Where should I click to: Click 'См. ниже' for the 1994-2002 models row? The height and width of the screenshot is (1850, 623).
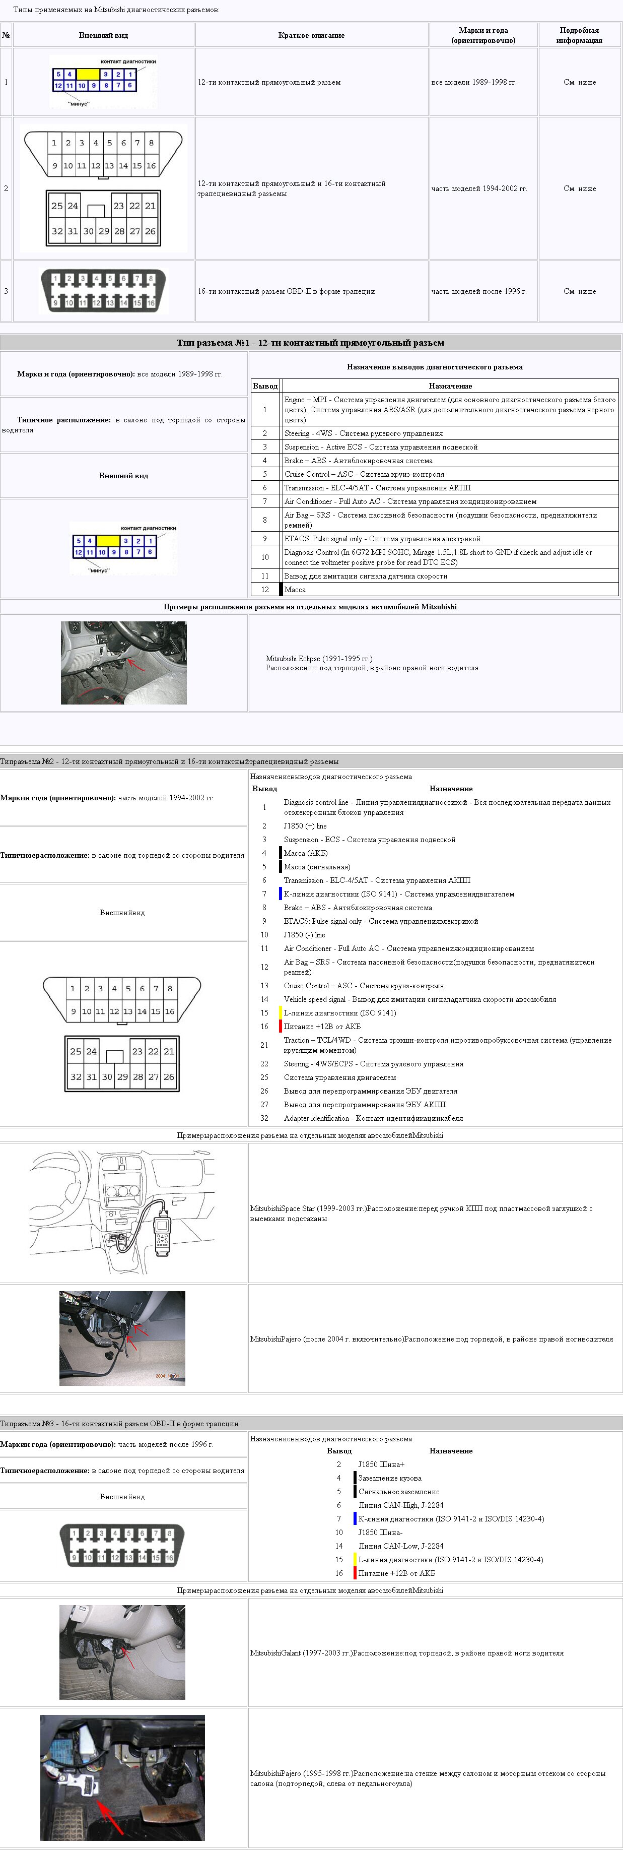click(x=579, y=188)
